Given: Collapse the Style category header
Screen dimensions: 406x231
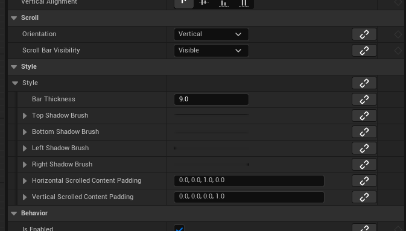Looking at the screenshot, I should (x=14, y=67).
